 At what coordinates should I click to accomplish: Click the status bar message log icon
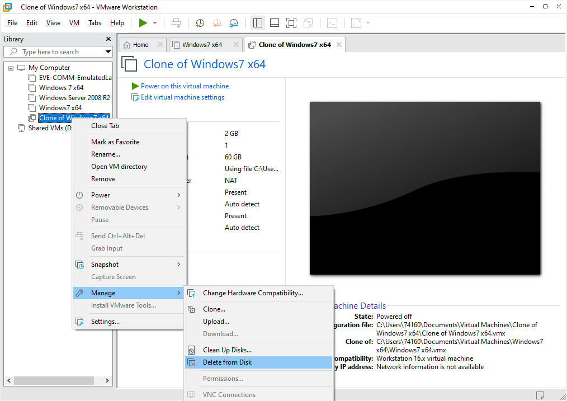(540, 395)
